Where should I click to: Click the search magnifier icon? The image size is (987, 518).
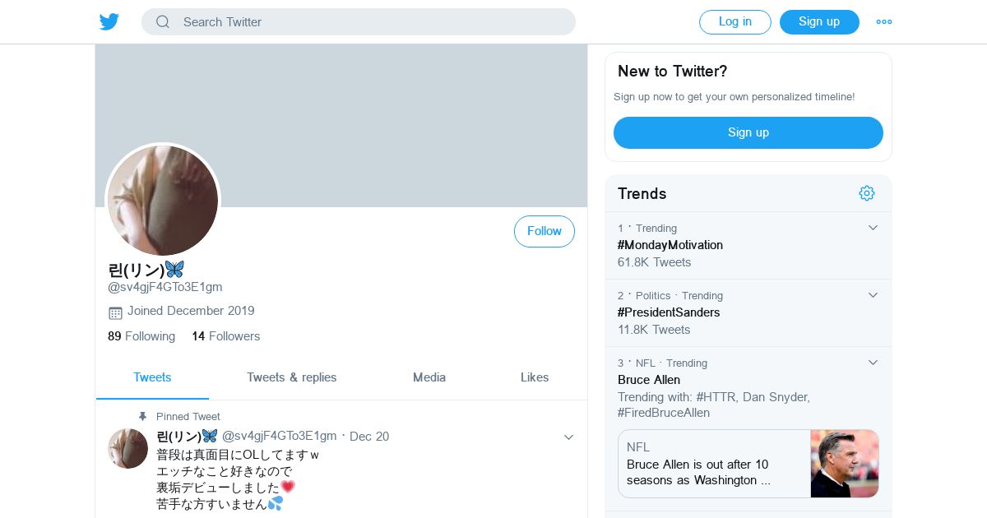(163, 22)
